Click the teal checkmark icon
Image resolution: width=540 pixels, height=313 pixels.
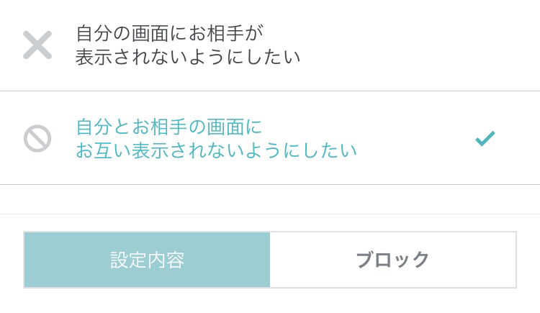point(485,138)
